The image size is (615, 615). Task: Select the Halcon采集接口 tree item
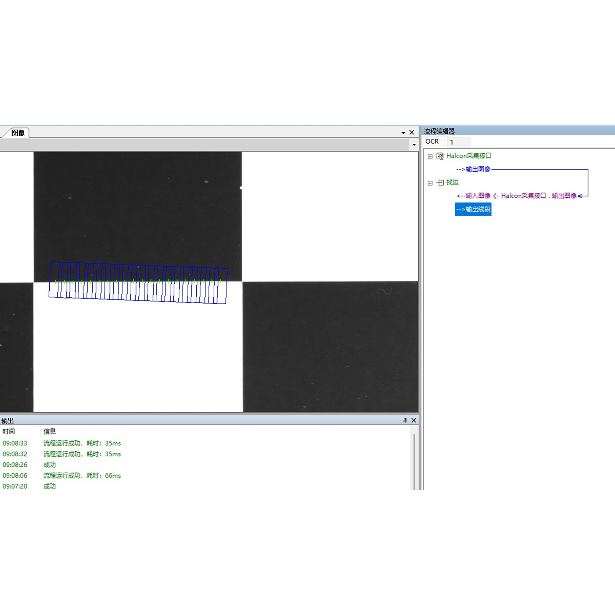point(469,156)
